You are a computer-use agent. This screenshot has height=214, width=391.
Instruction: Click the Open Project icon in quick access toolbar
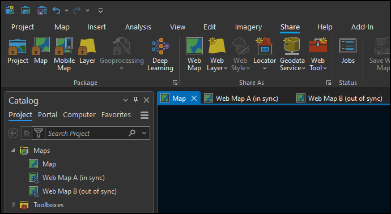coord(25,10)
